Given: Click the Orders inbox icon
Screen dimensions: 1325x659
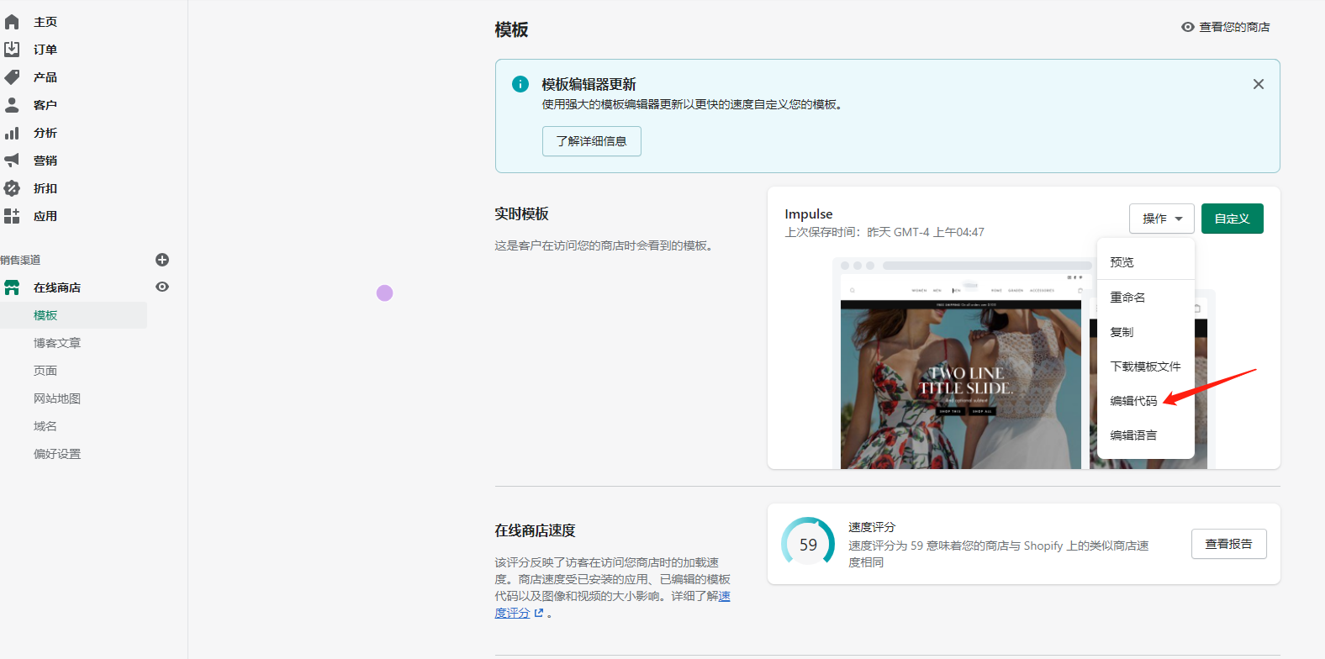Looking at the screenshot, I should point(12,50).
